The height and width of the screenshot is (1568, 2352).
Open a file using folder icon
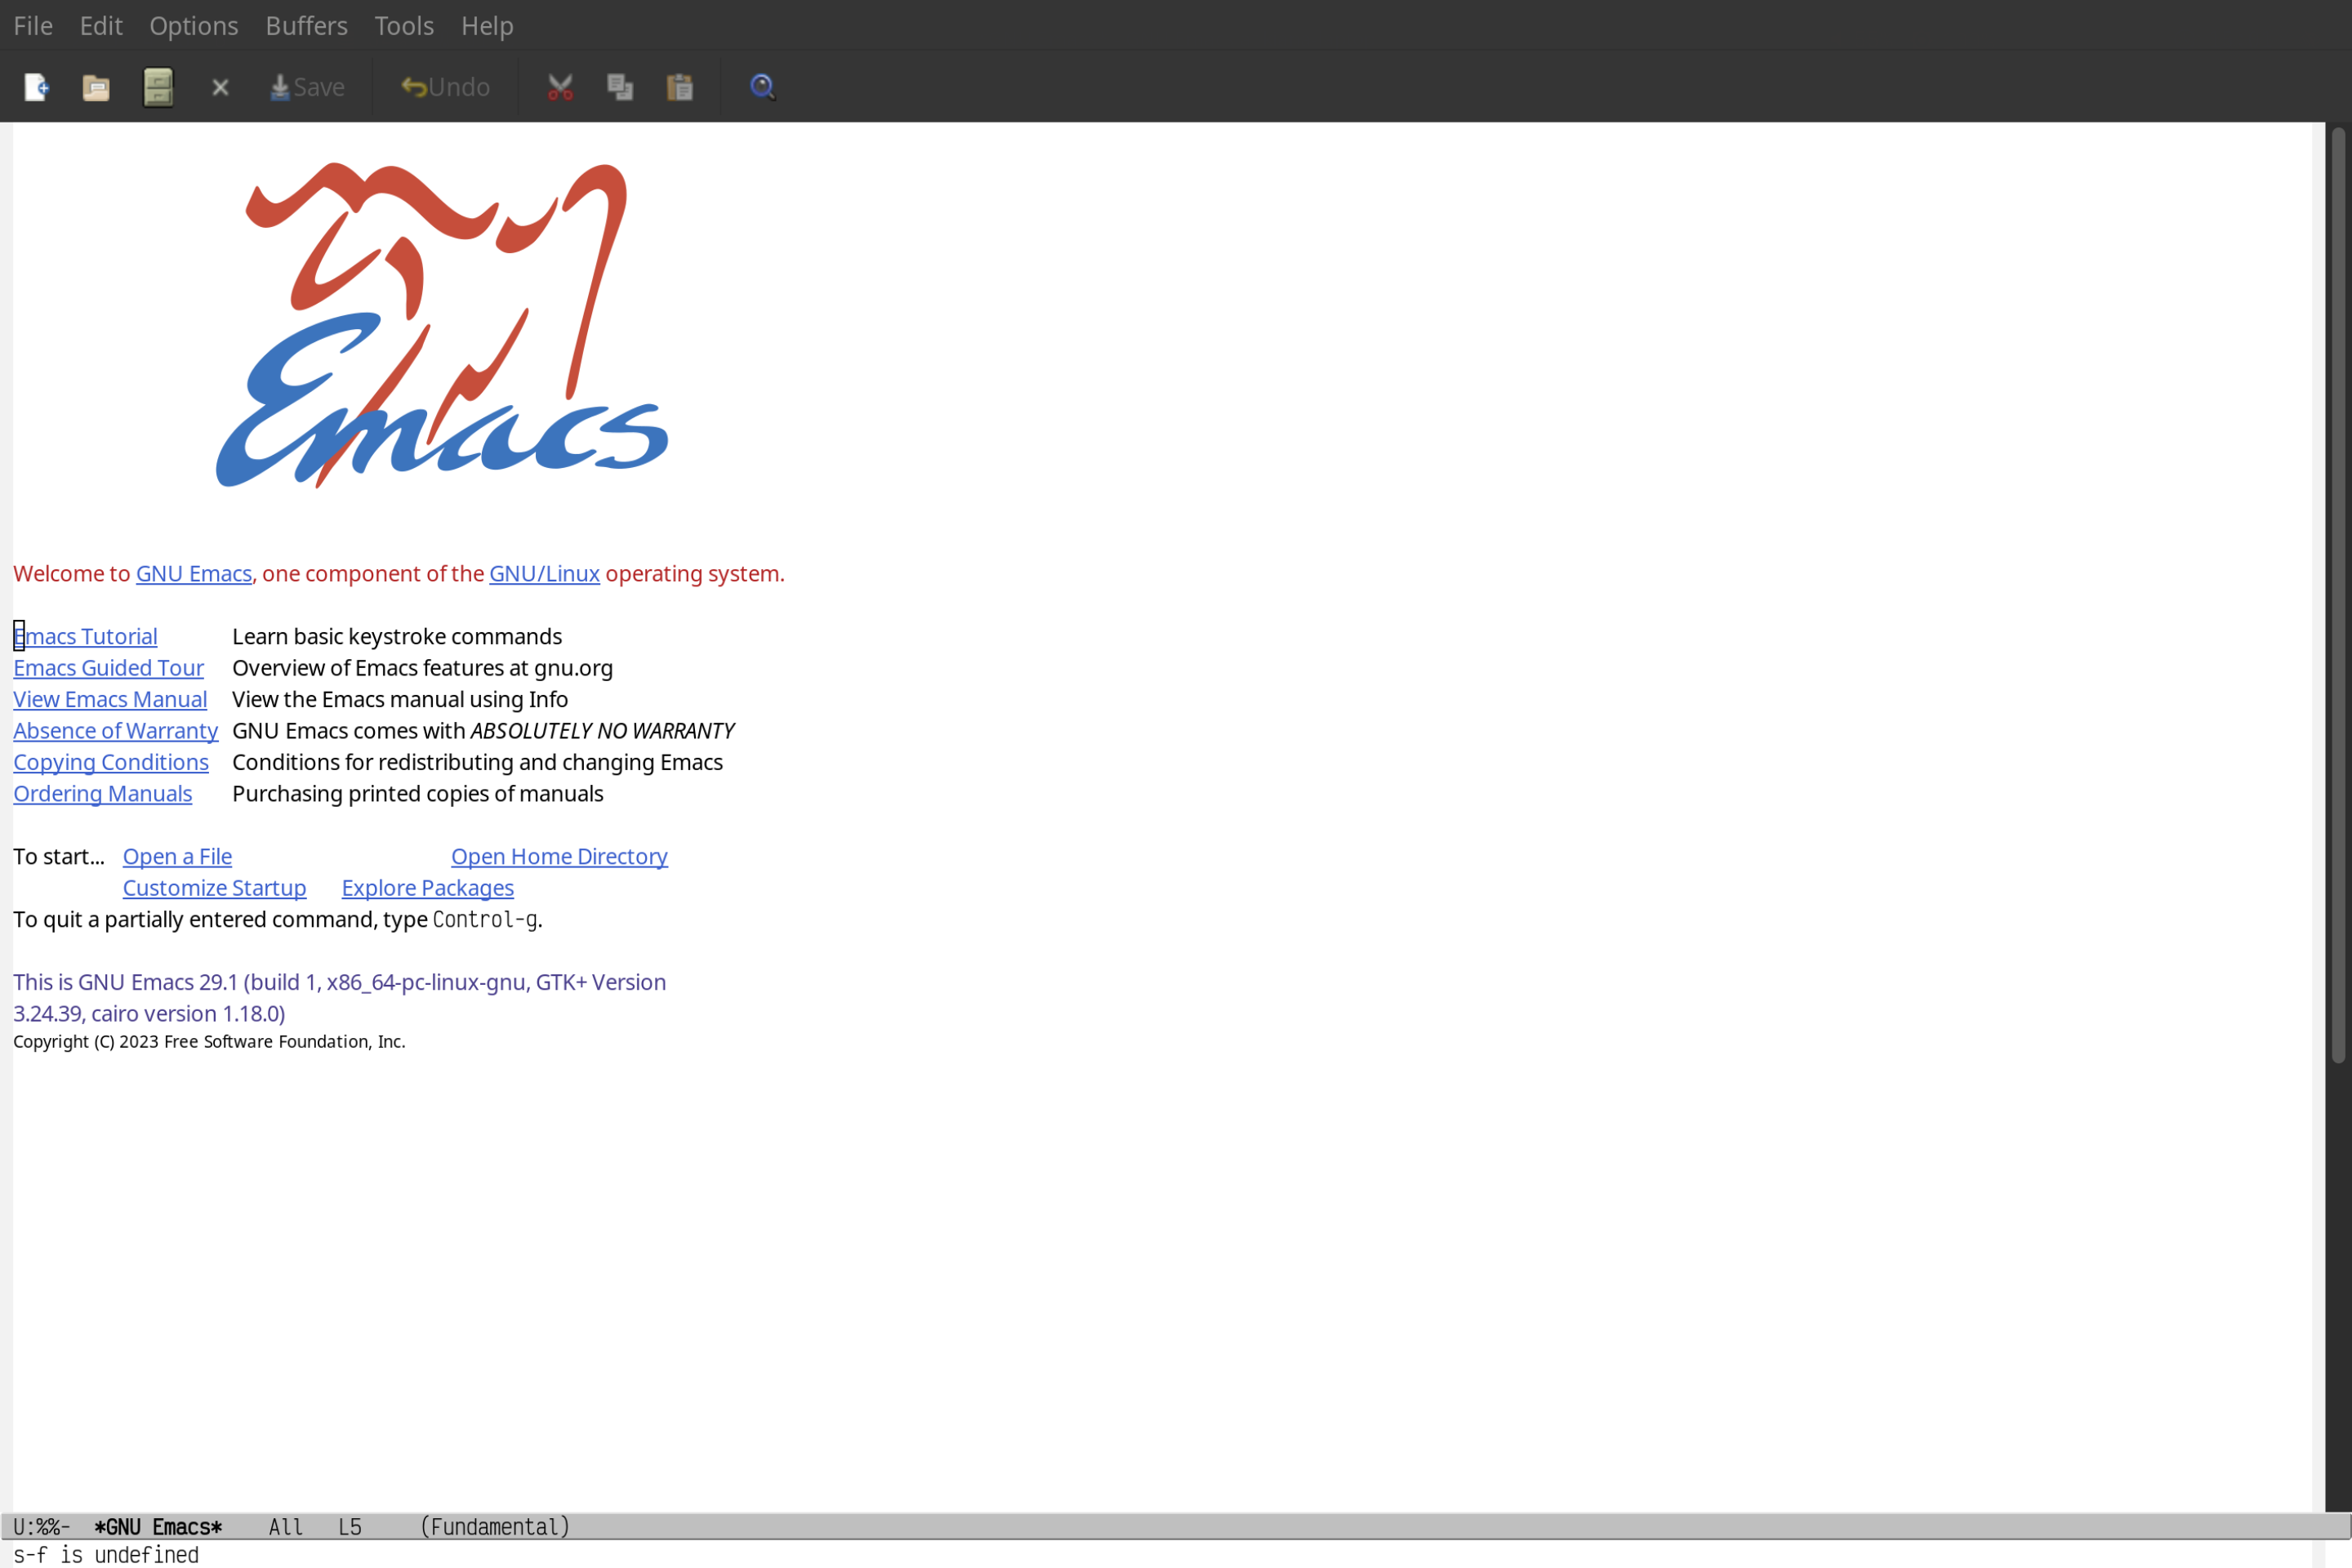[96, 86]
